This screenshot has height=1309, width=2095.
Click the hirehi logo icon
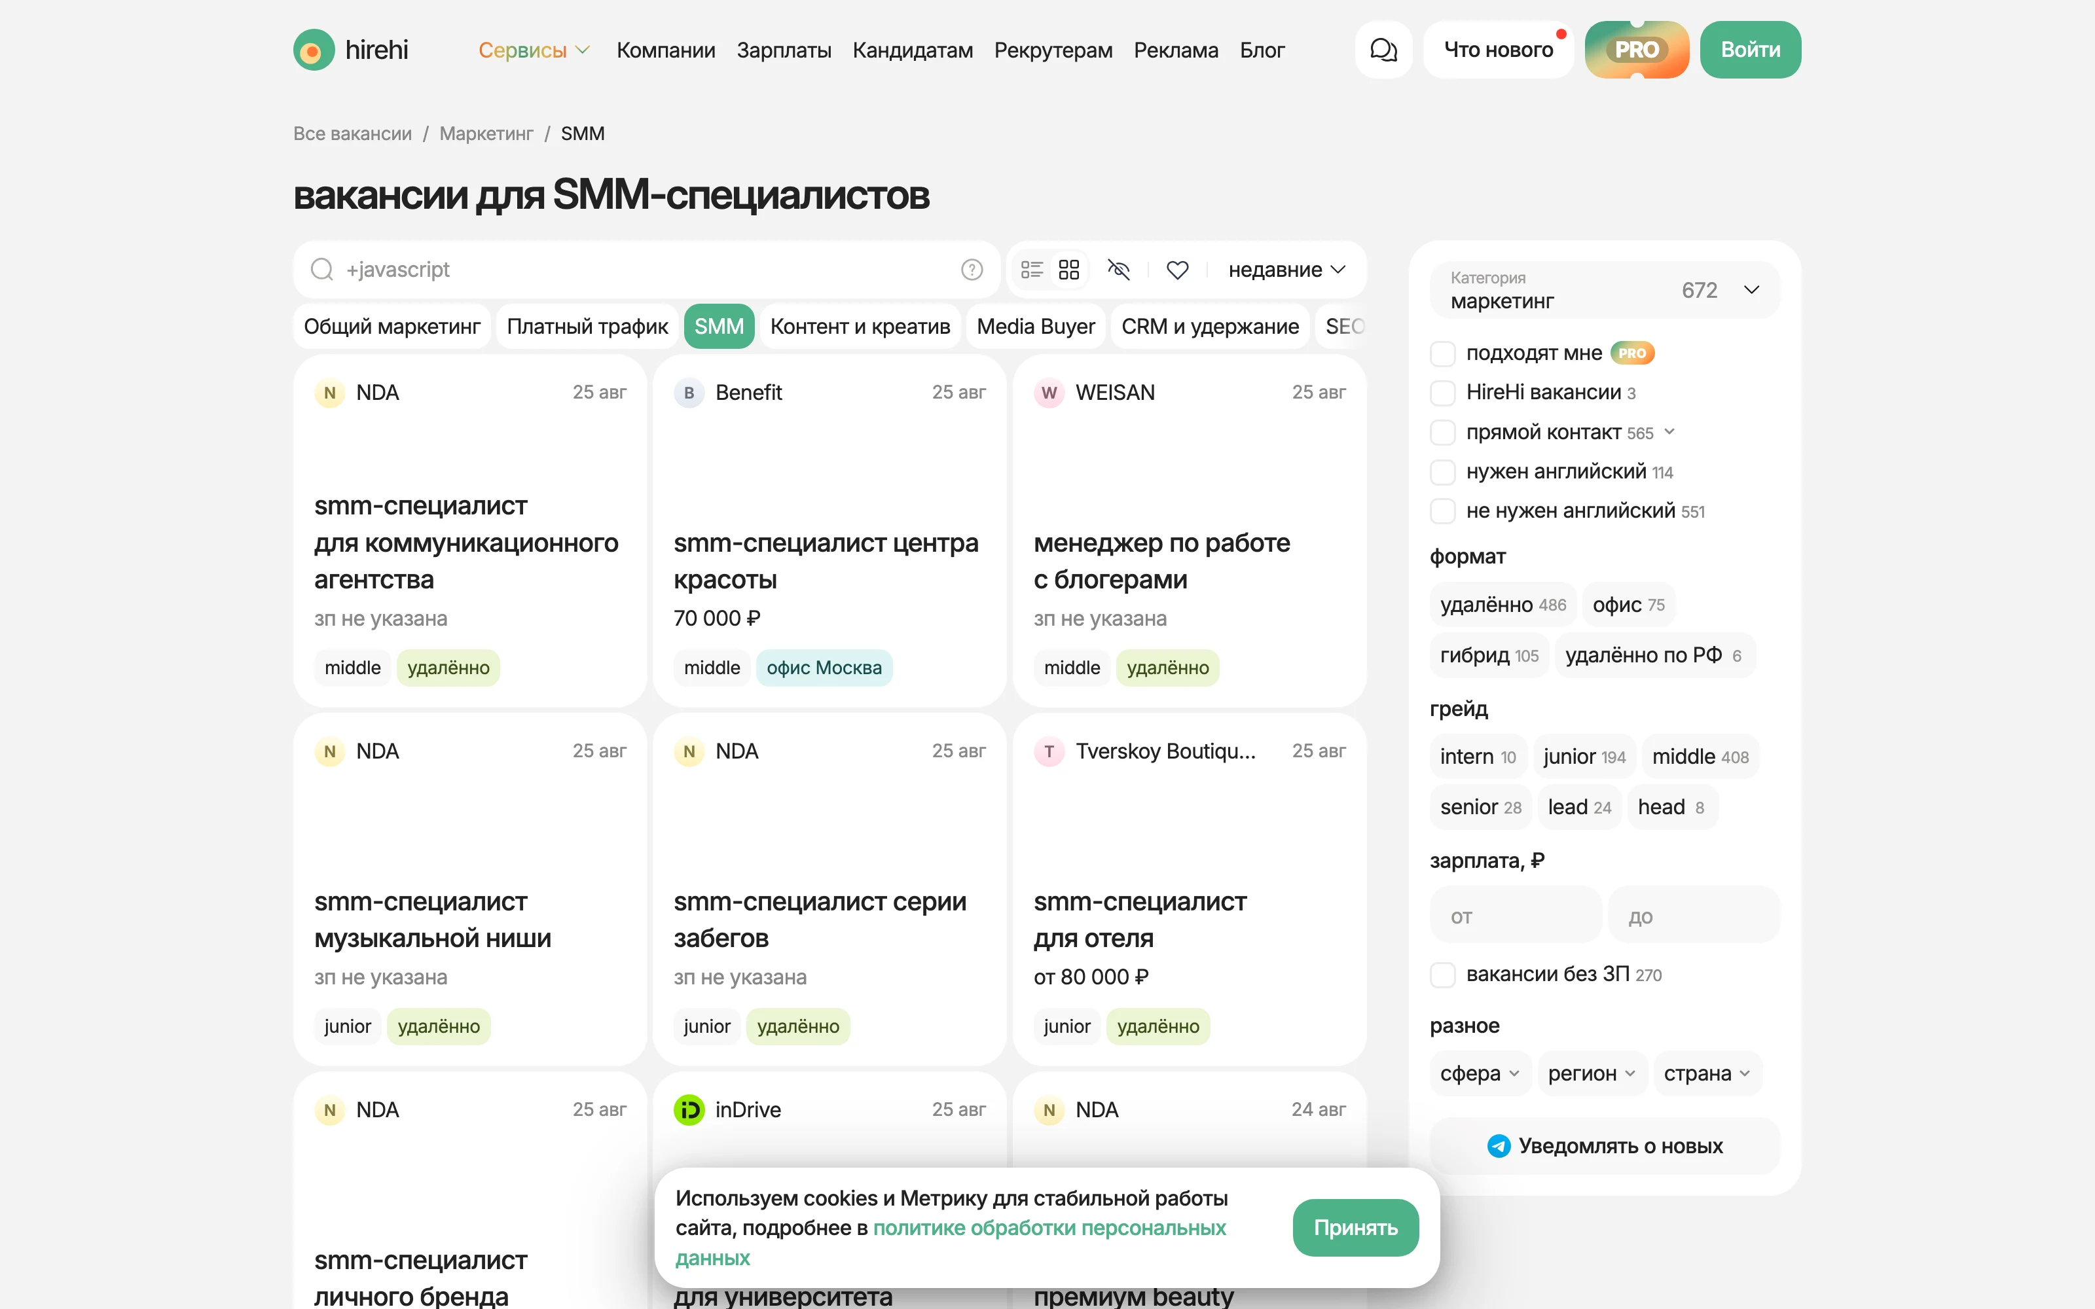pyautogui.click(x=314, y=50)
